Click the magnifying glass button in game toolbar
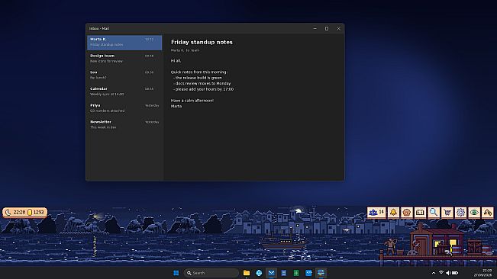Image resolution: width=497 pixels, height=279 pixels. pos(434,212)
